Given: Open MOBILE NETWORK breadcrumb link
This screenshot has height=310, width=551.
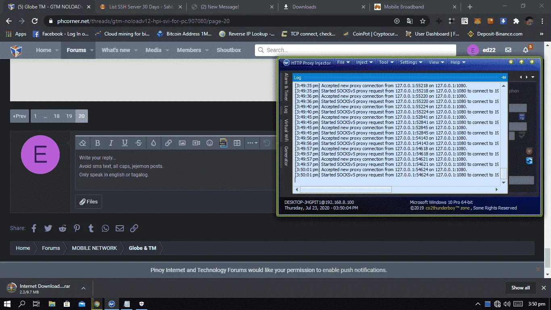Looking at the screenshot, I should [x=94, y=248].
